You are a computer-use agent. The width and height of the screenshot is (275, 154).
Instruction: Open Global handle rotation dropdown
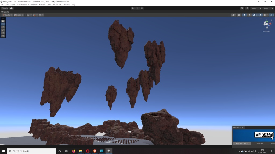(x=19, y=15)
